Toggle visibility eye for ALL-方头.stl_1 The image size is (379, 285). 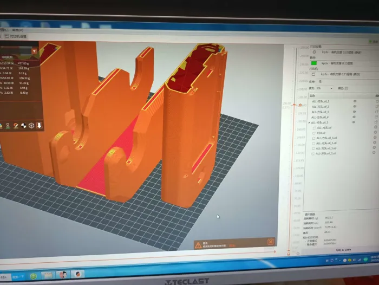click(x=355, y=101)
